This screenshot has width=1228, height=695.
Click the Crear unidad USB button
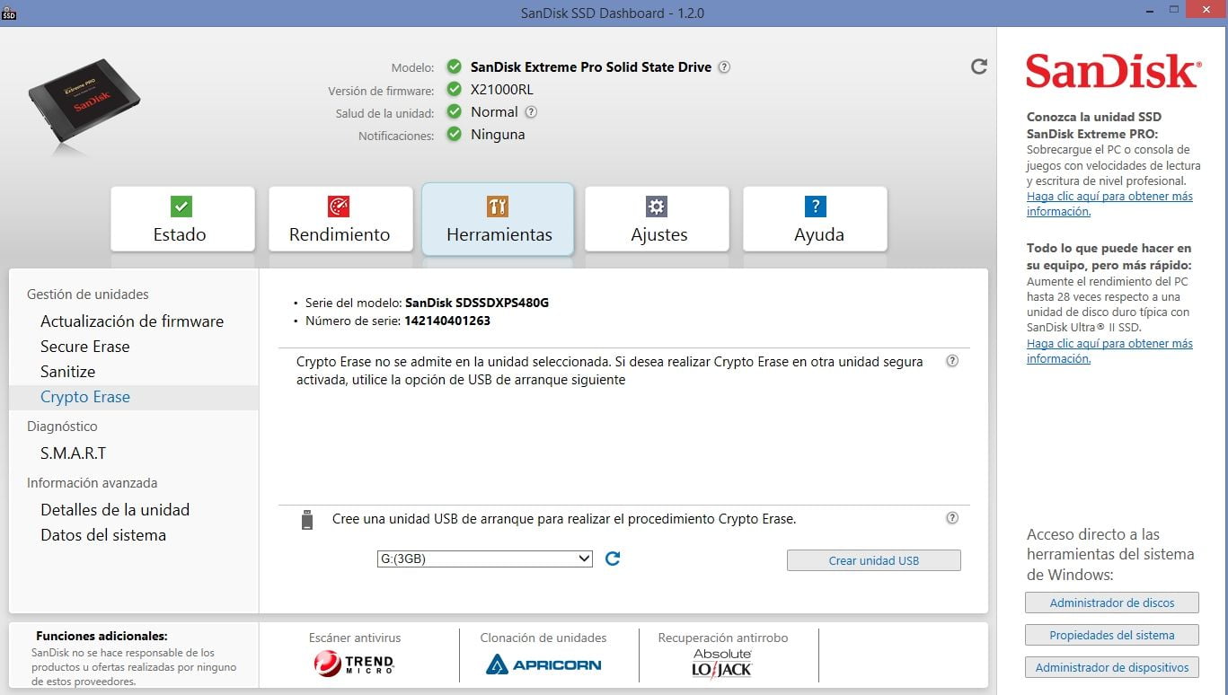point(874,560)
